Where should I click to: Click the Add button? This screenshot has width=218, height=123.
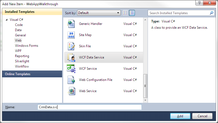[180, 116]
